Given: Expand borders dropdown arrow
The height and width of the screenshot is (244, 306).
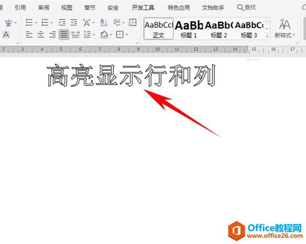Looking at the screenshot, I should [x=127, y=35].
